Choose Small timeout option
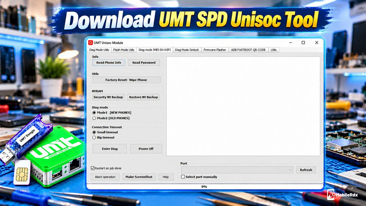The image size is (366, 206). 94,132
